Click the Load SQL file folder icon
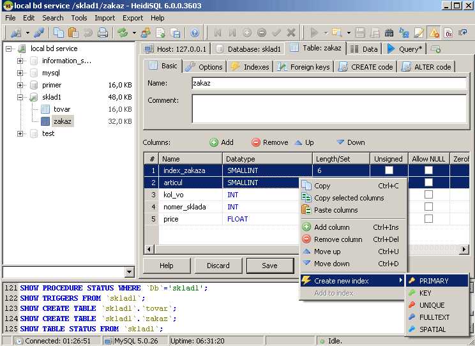475x346 pixels. (336, 33)
